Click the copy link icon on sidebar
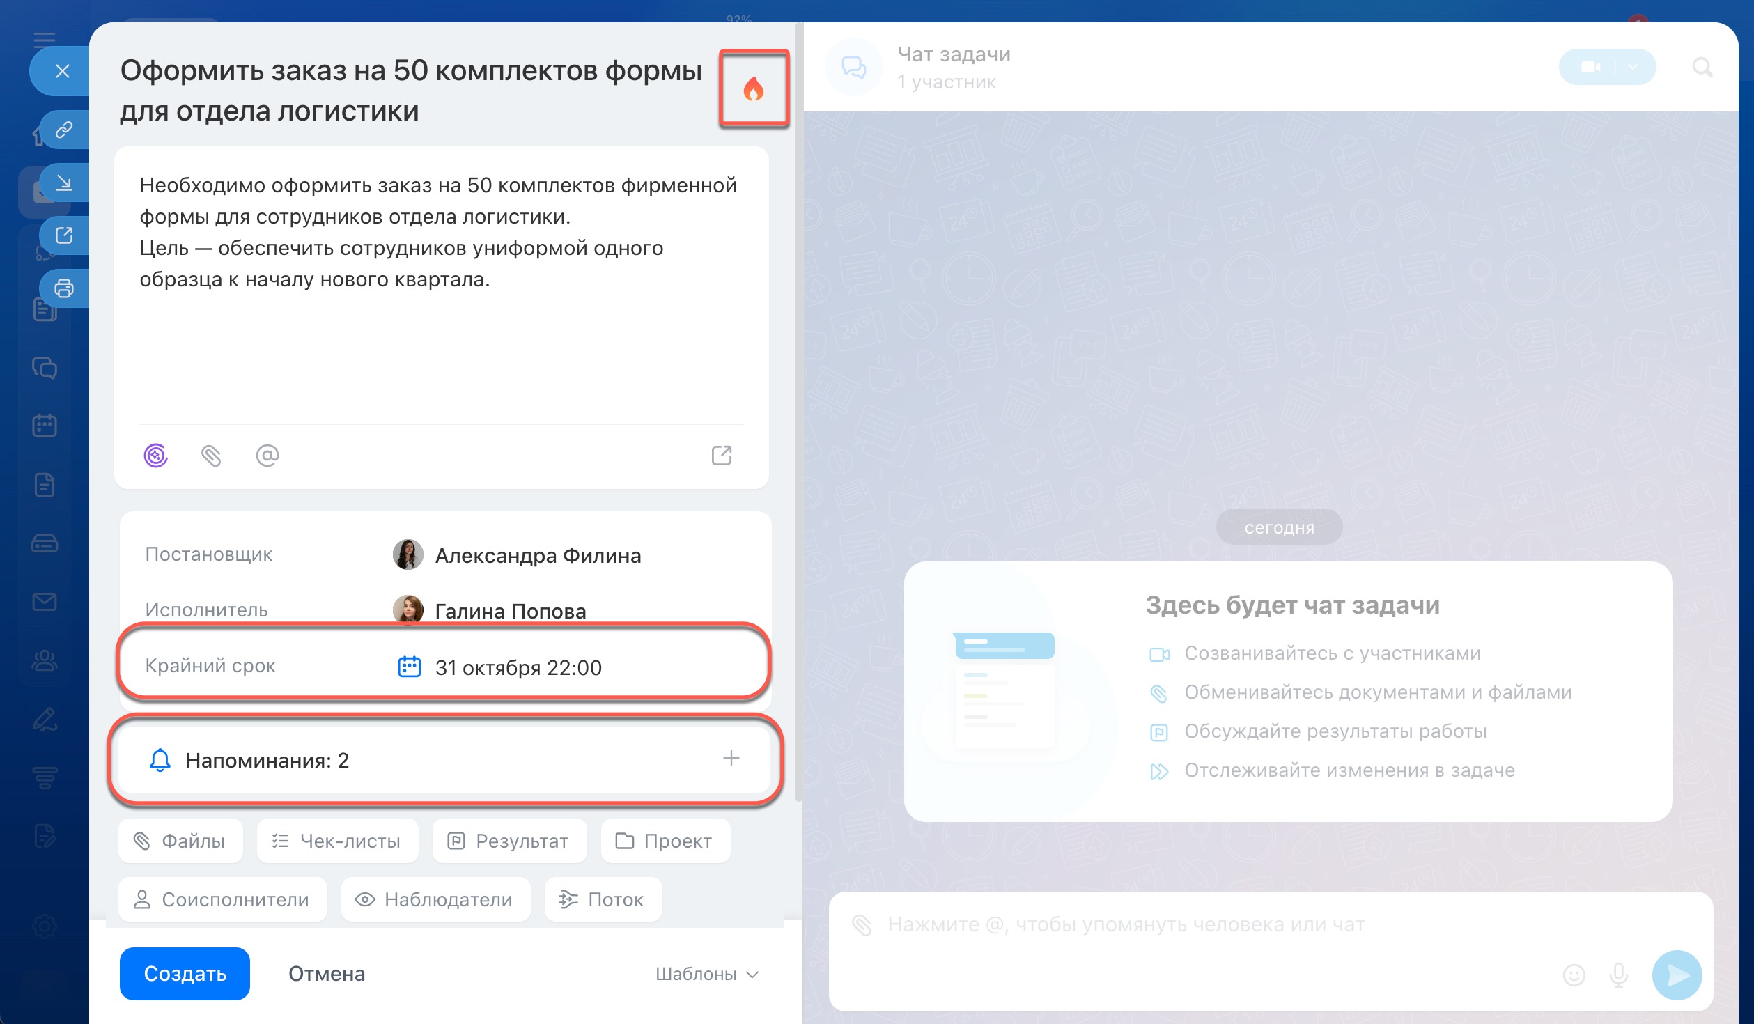This screenshot has width=1754, height=1024. click(x=64, y=130)
